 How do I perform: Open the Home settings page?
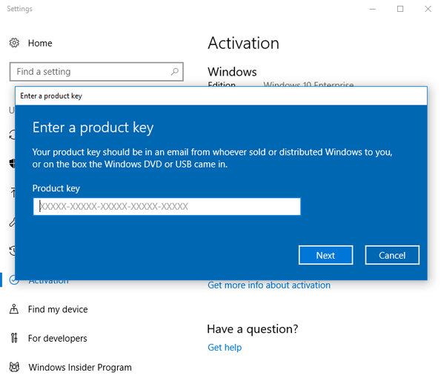pos(40,43)
